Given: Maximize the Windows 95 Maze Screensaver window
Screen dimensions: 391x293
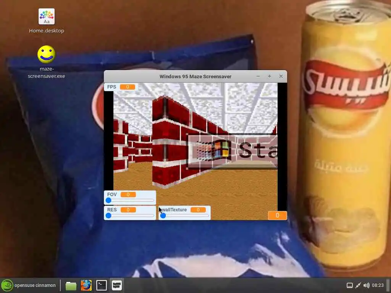Looking at the screenshot, I should [270, 76].
